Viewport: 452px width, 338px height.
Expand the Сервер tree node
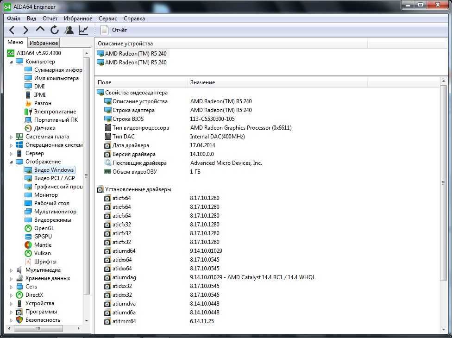[x=11, y=154]
